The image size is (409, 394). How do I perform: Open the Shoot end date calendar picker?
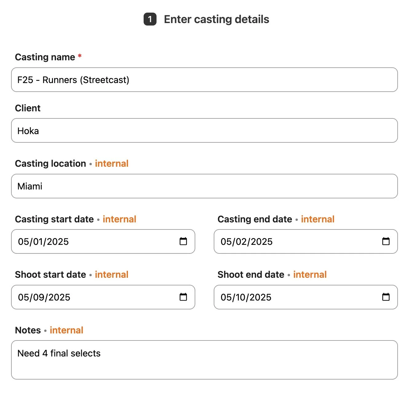click(386, 297)
